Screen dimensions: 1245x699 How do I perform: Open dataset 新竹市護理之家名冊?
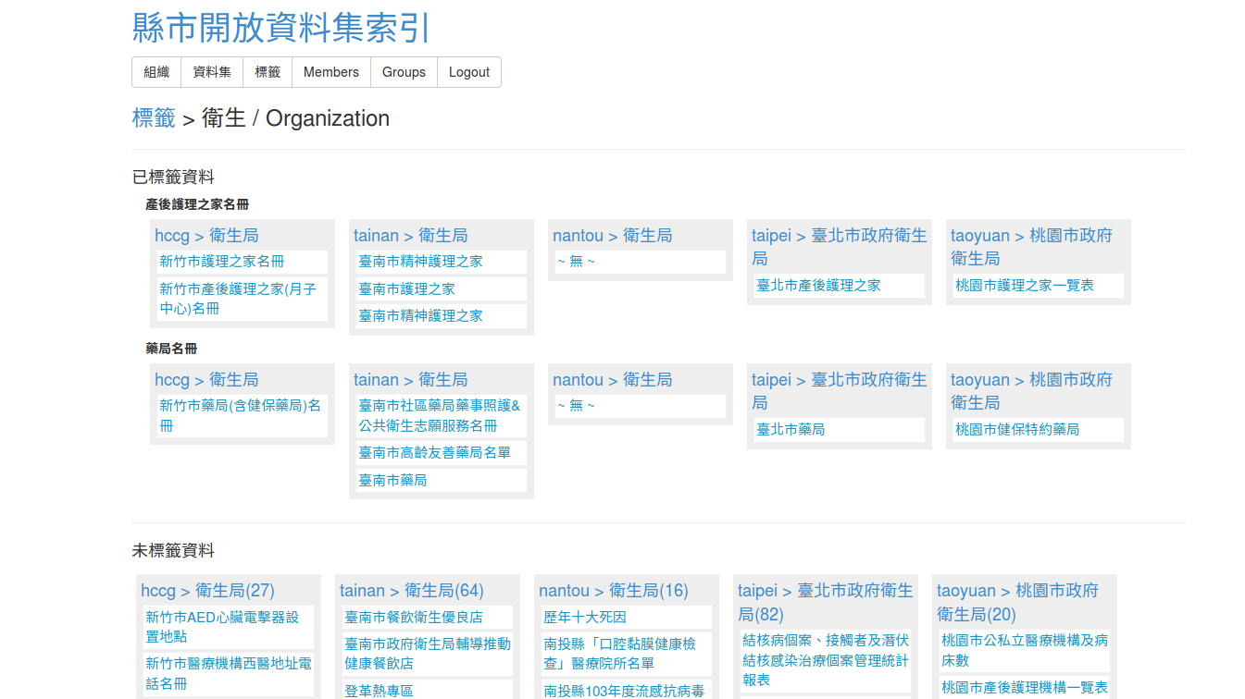pos(222,262)
